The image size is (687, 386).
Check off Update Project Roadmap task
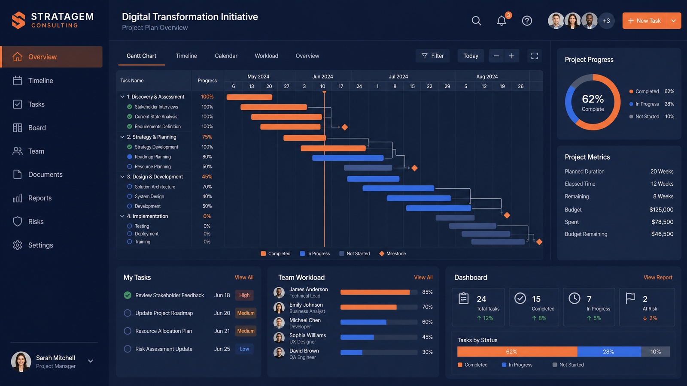click(128, 313)
